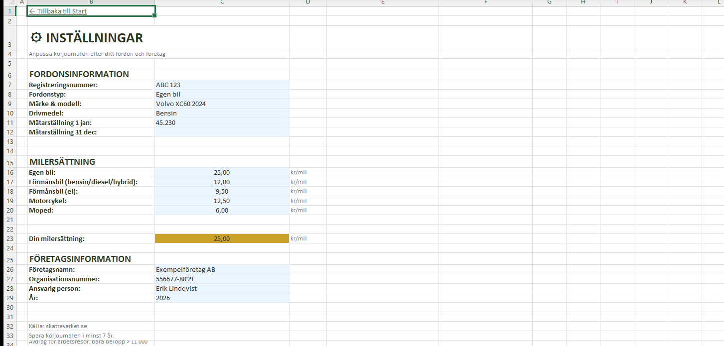Select the column C header

222,2
